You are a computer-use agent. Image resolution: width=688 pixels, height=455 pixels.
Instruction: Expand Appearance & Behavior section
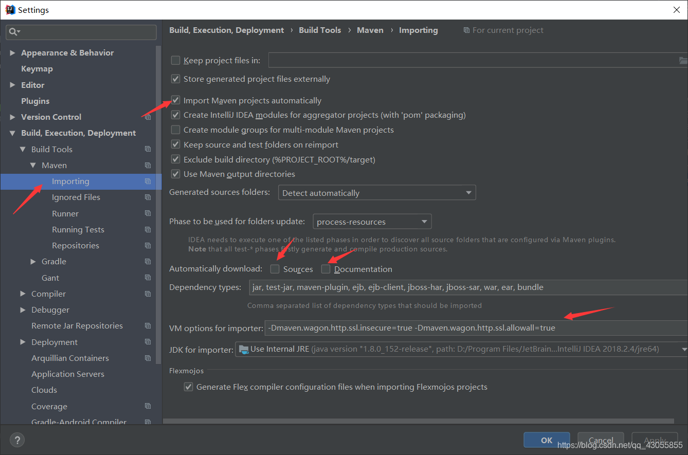click(x=12, y=52)
